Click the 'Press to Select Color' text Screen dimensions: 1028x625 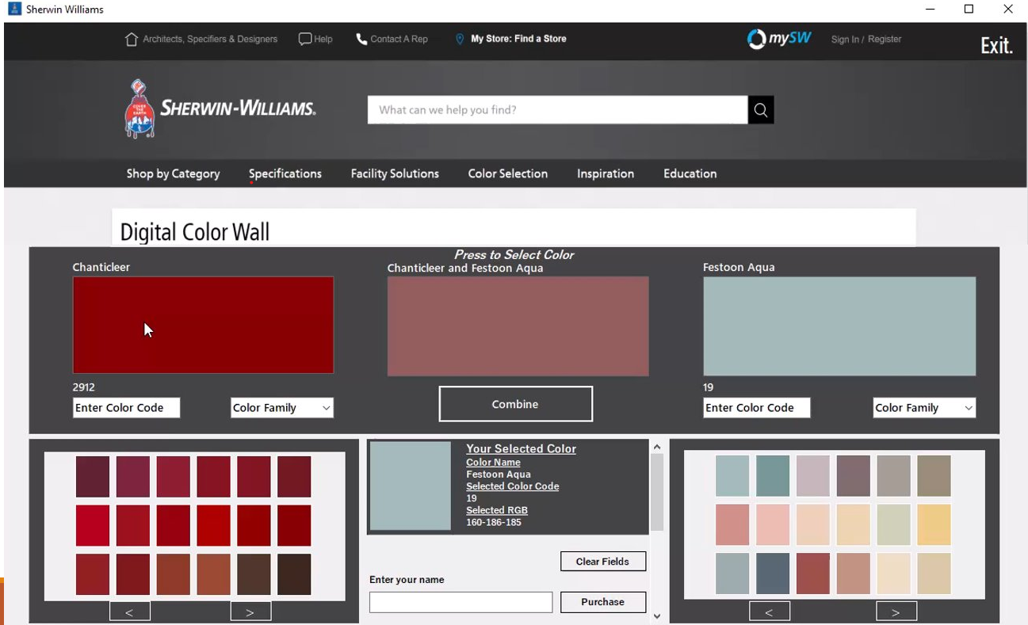[x=514, y=255]
